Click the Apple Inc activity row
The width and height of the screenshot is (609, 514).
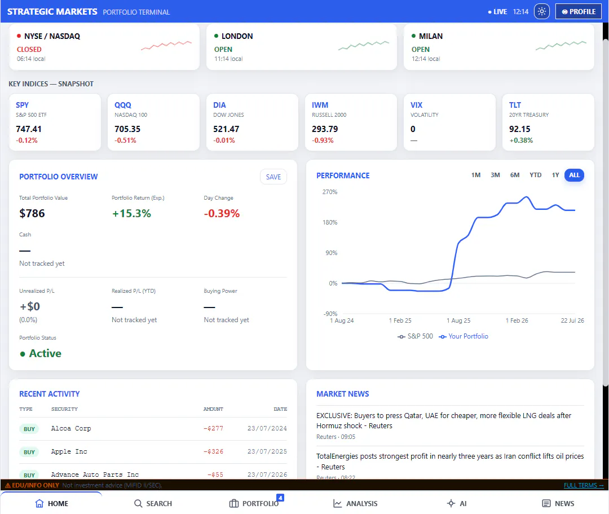[x=153, y=452]
